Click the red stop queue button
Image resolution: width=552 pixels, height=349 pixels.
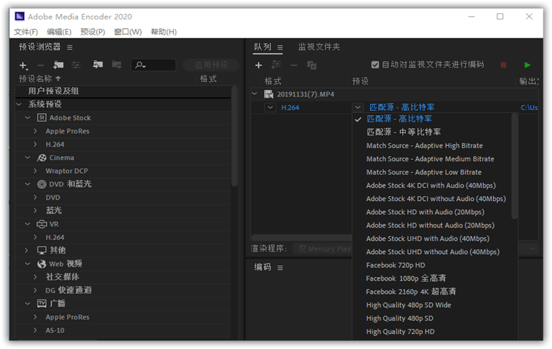pos(503,65)
